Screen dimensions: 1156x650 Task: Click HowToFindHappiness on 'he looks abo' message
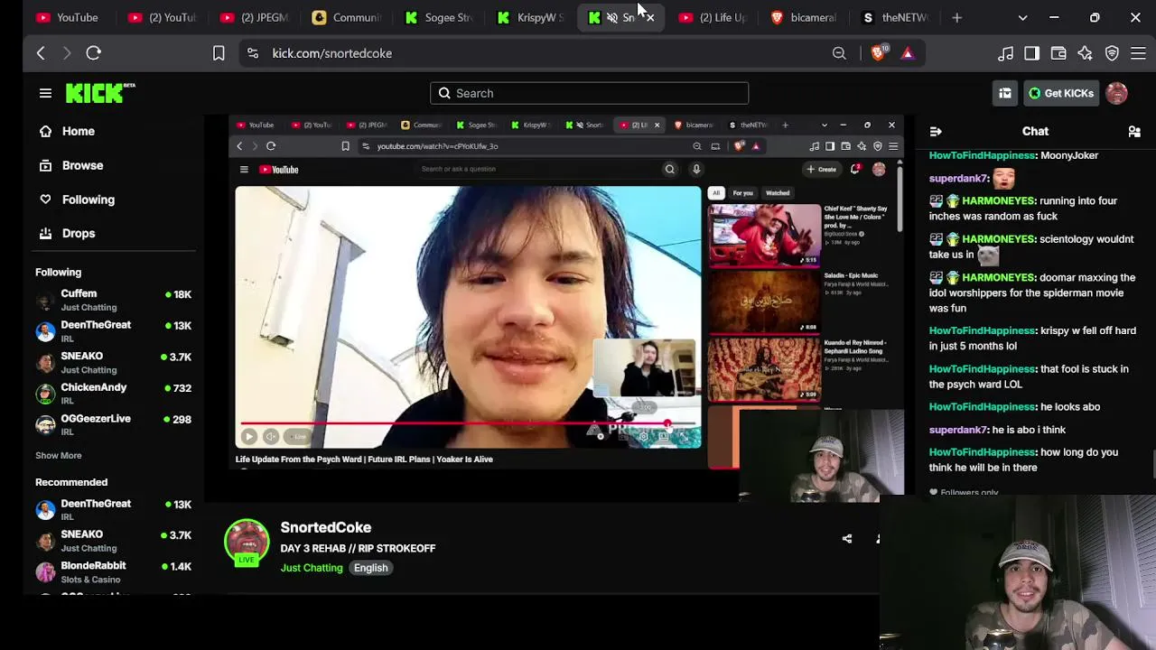coord(981,407)
